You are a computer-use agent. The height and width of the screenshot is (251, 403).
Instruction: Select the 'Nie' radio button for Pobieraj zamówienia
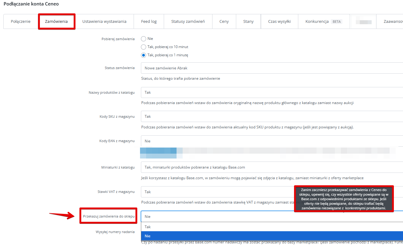[x=144, y=39]
